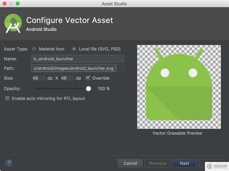
Task: Select Local file (SVG, PSD) option
Action: coord(74,49)
